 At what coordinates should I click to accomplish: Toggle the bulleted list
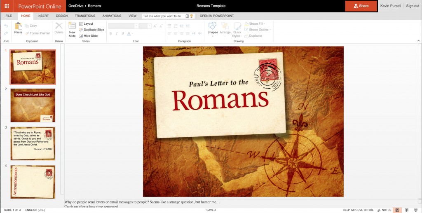click(169, 26)
